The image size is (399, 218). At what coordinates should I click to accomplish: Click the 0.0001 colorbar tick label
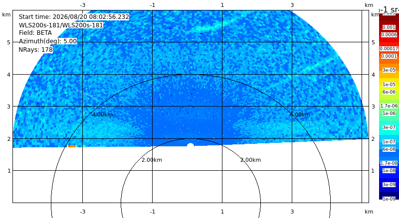click(389, 56)
